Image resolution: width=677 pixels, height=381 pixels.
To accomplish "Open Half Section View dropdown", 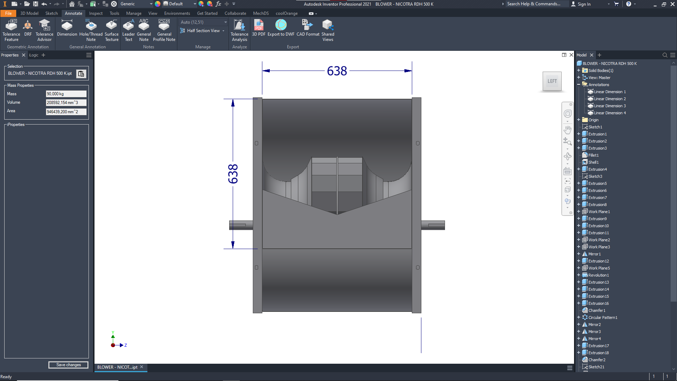I will 223,31.
